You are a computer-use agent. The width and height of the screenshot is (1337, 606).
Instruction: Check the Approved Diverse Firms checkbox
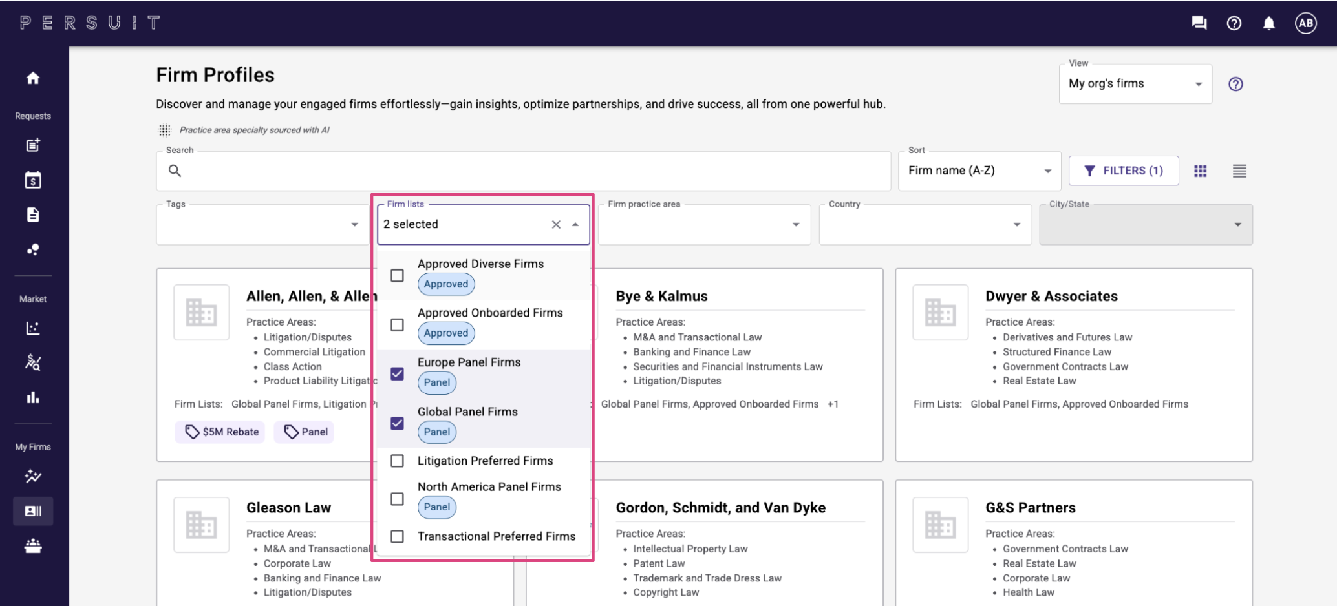coord(397,275)
